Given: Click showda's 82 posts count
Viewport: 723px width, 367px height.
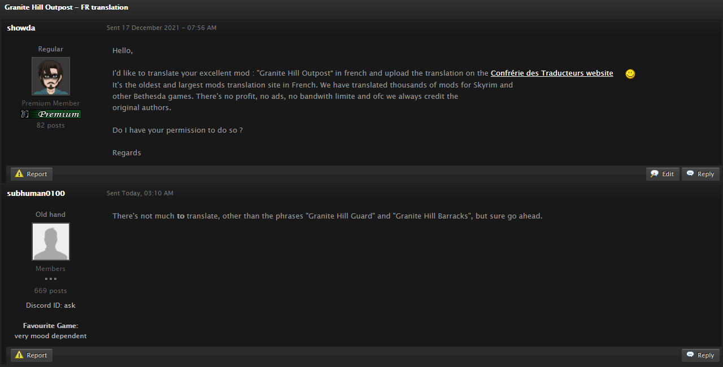Looking at the screenshot, I should click(x=51, y=125).
